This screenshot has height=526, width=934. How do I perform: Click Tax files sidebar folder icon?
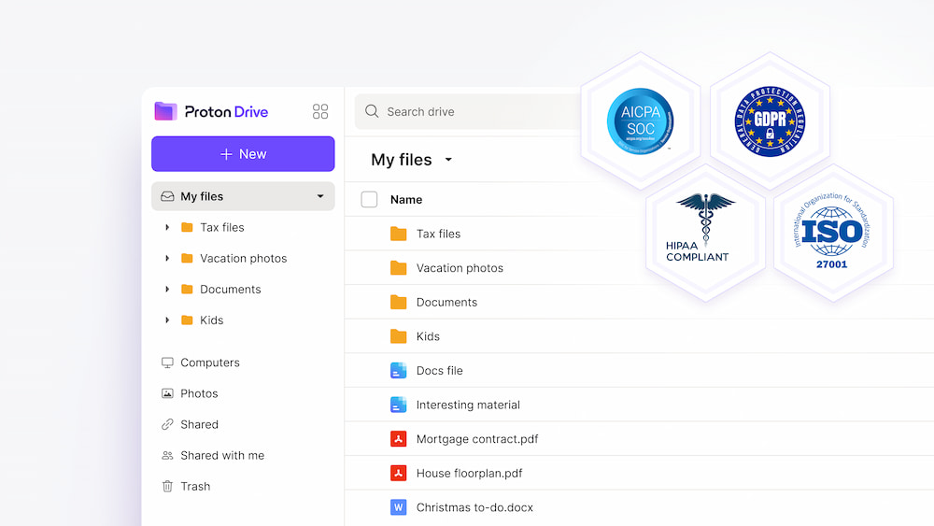point(187,227)
